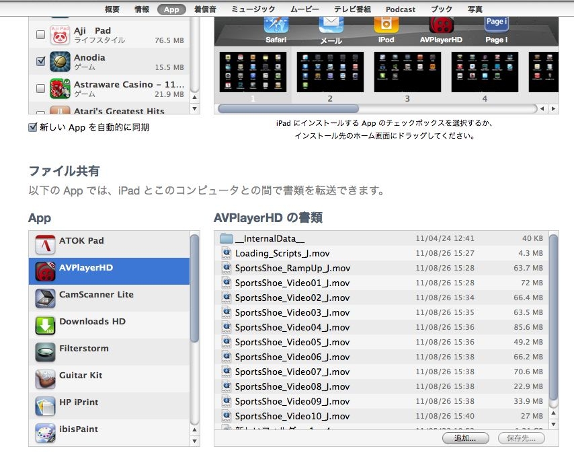Select CamScanner Lite scanner icon
Viewport: 574px width, 455px height.
tap(46, 298)
